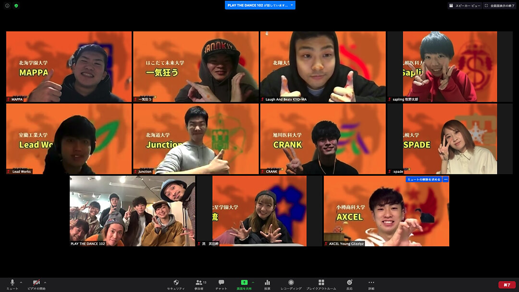Viewport: 519px width, 292px height.
Task: Click the green Share Screen icon
Action: [x=244, y=283]
